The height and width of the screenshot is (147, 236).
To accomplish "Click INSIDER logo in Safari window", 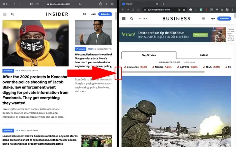I will pos(57,14).
